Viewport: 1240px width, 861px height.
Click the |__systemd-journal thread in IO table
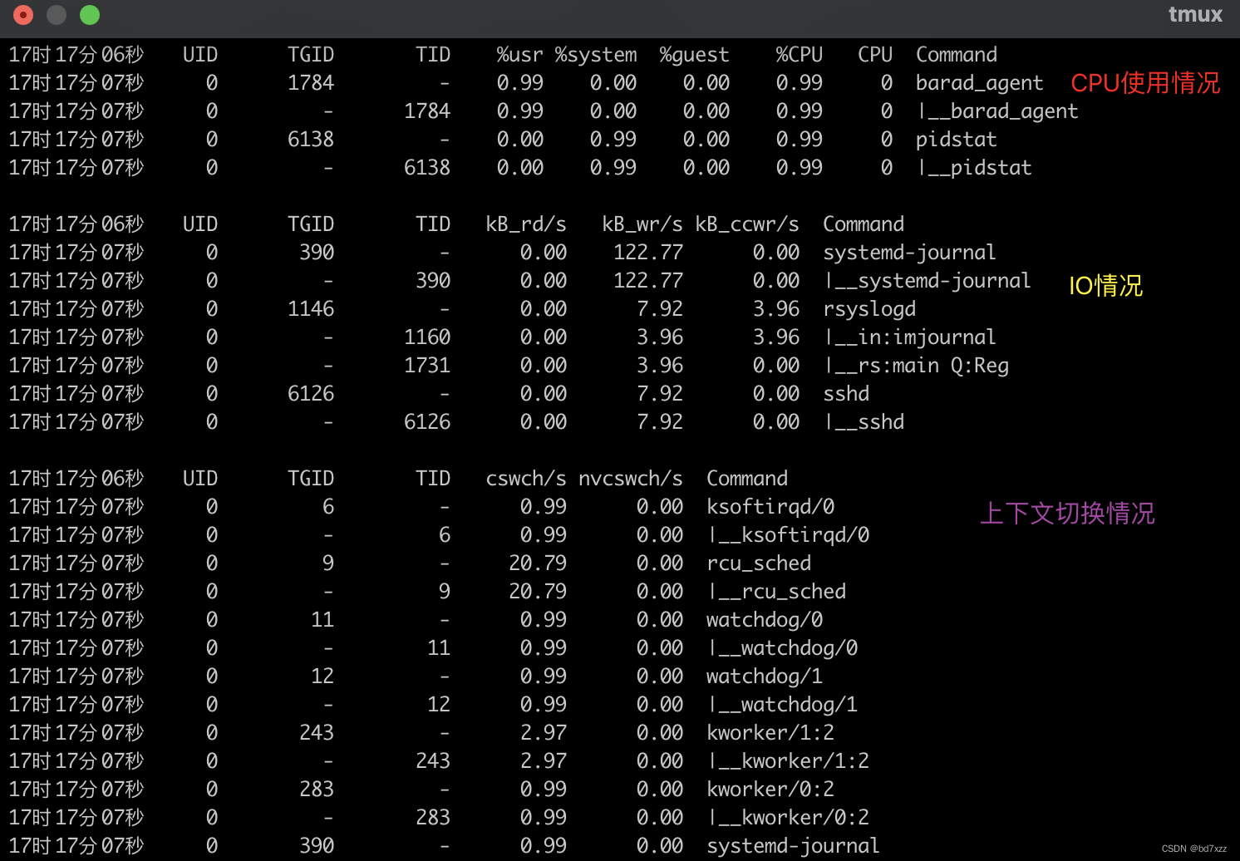928,281
